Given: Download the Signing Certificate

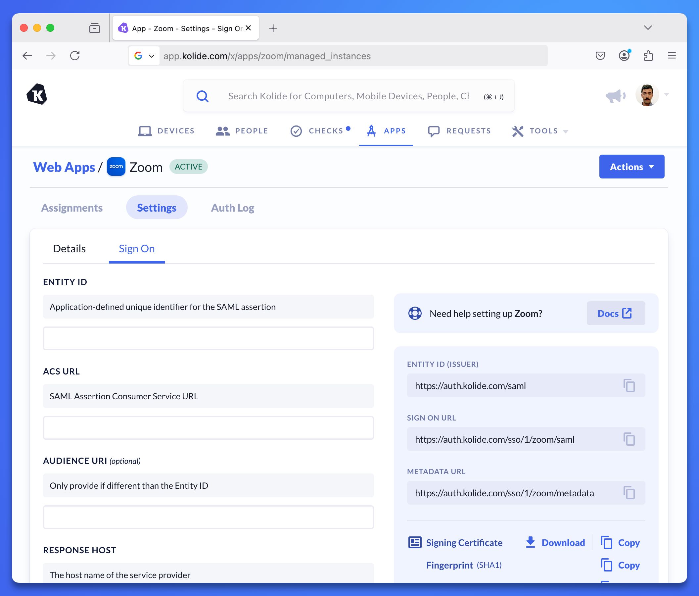Looking at the screenshot, I should [x=555, y=543].
